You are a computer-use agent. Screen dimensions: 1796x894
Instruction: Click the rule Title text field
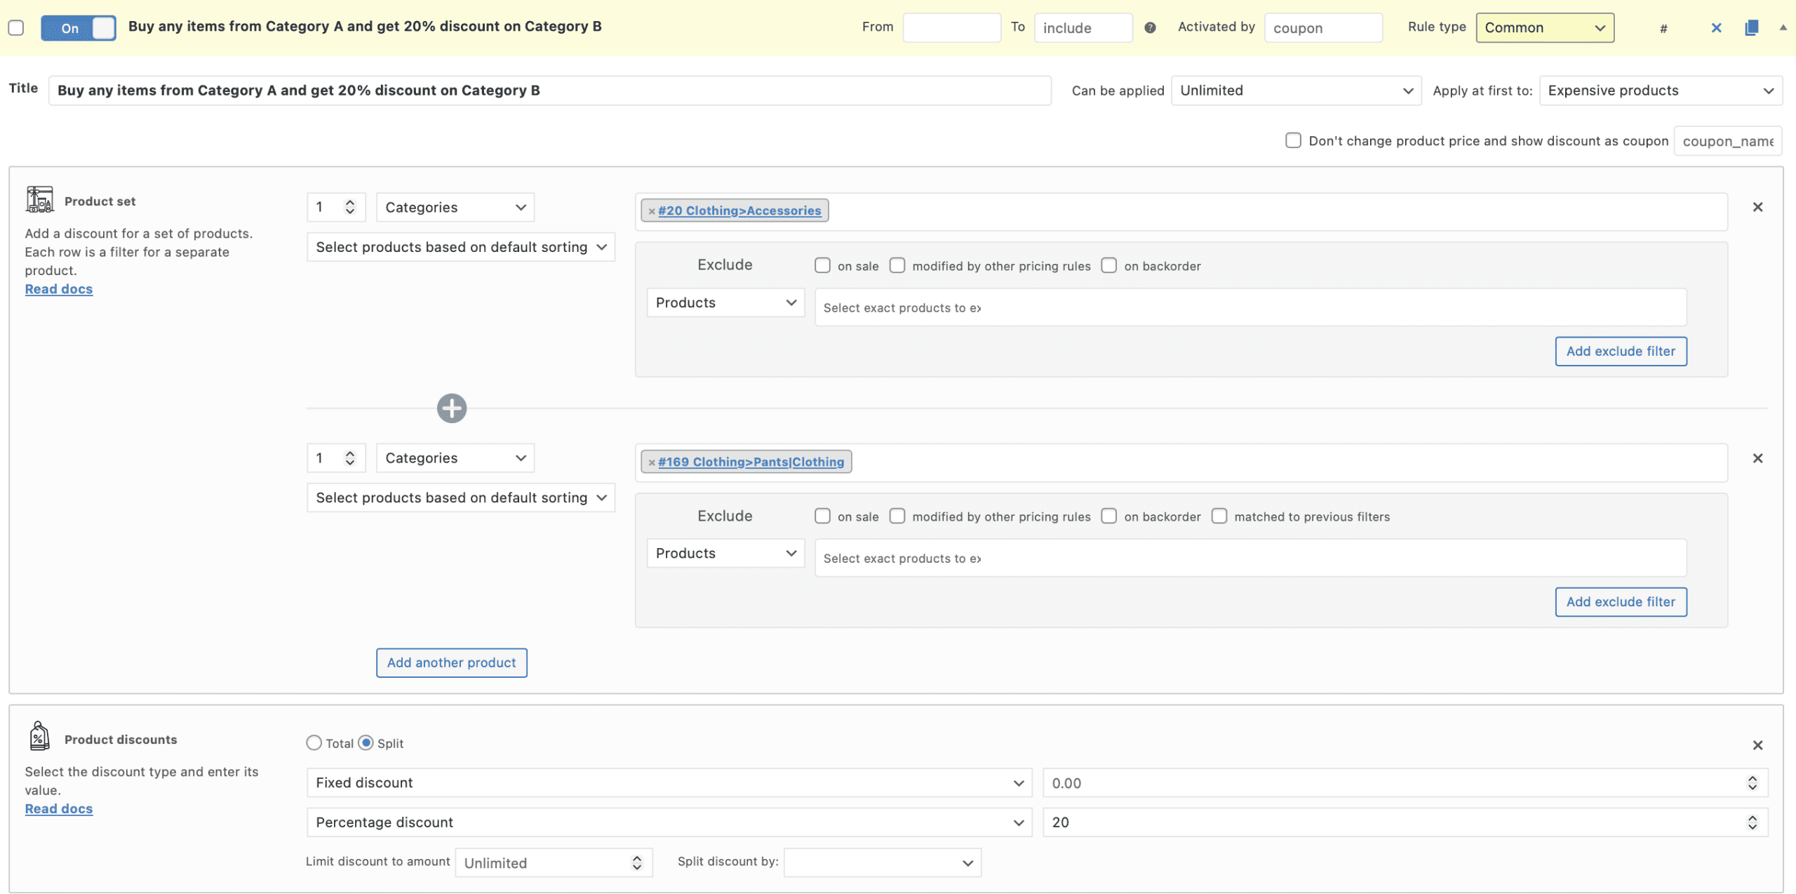click(549, 91)
